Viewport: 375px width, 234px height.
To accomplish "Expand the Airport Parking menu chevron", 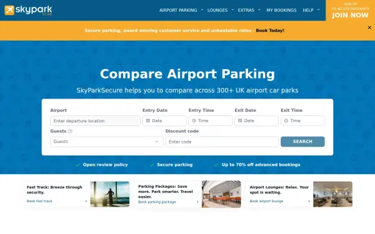I will pyautogui.click(x=202, y=10).
